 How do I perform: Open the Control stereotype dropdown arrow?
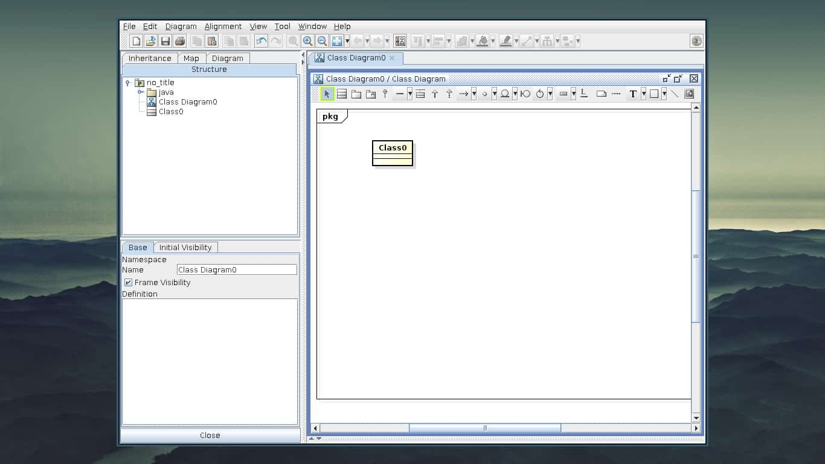tap(550, 94)
